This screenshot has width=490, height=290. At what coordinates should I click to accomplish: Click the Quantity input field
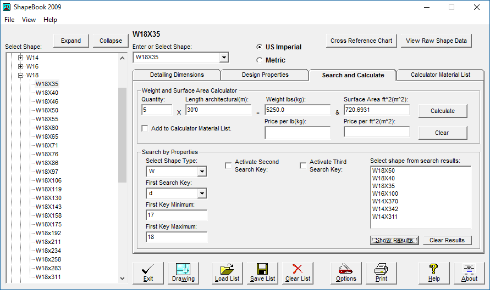pyautogui.click(x=157, y=110)
